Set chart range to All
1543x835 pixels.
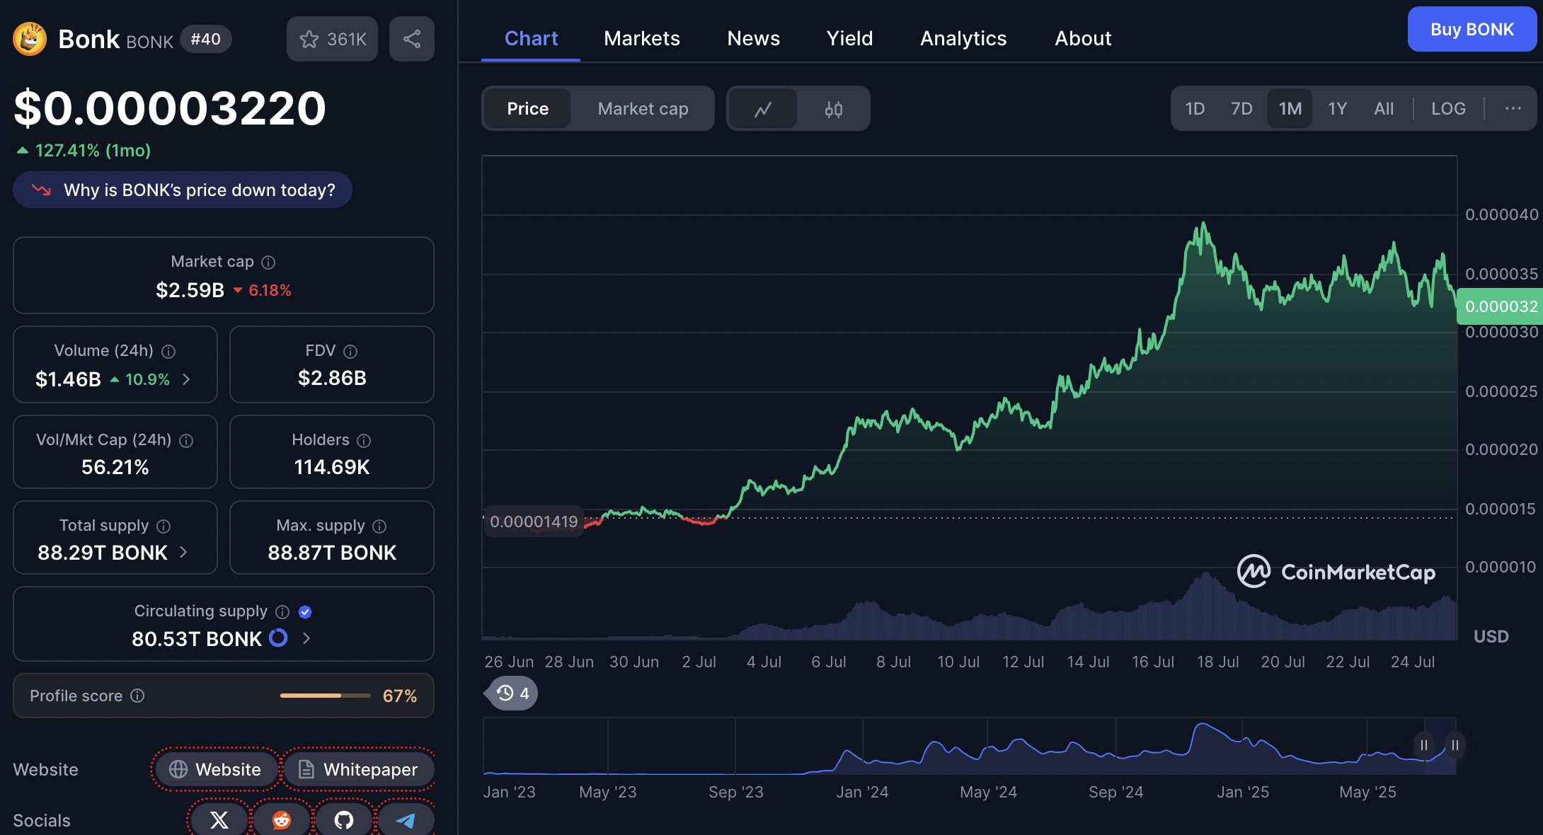pyautogui.click(x=1384, y=109)
